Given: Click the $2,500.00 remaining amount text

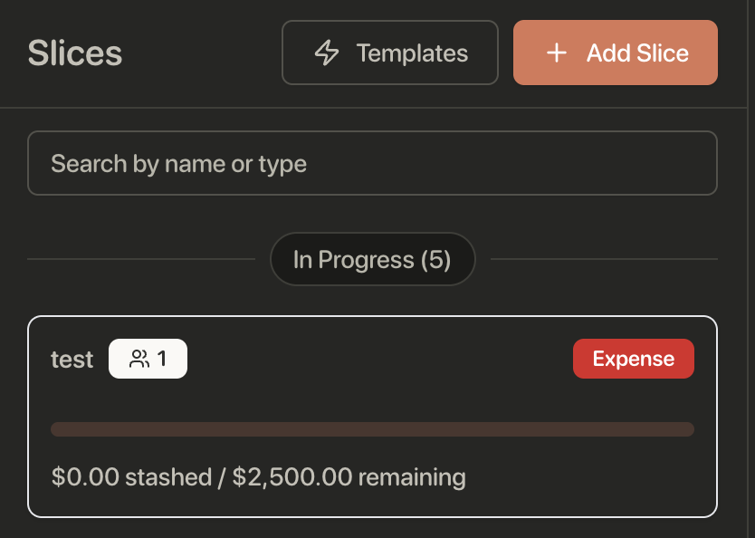Looking at the screenshot, I should [349, 476].
